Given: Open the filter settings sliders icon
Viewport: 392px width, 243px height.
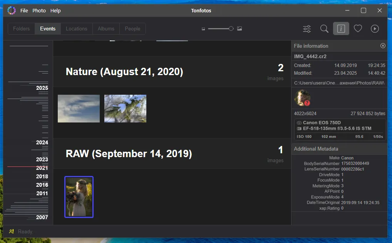Looking at the screenshot, I should pos(307,29).
